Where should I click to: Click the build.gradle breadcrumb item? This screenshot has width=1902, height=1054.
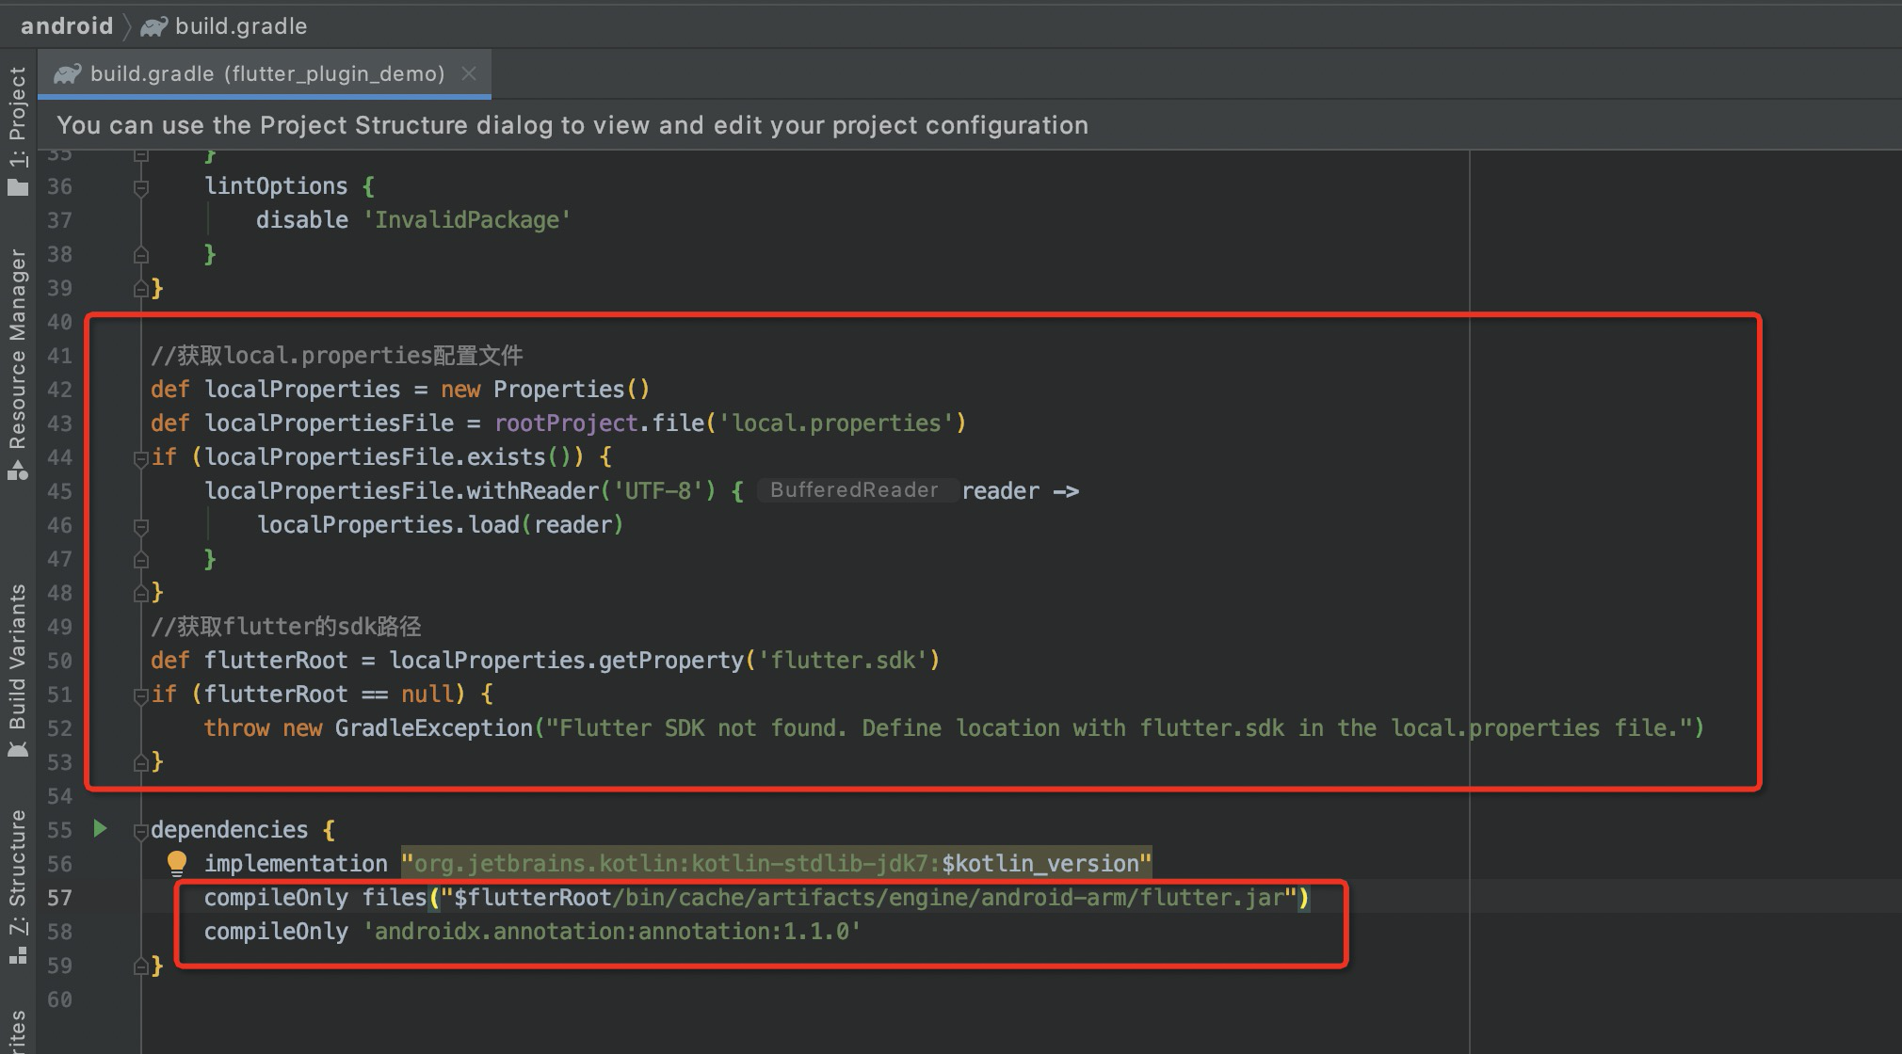242,25
